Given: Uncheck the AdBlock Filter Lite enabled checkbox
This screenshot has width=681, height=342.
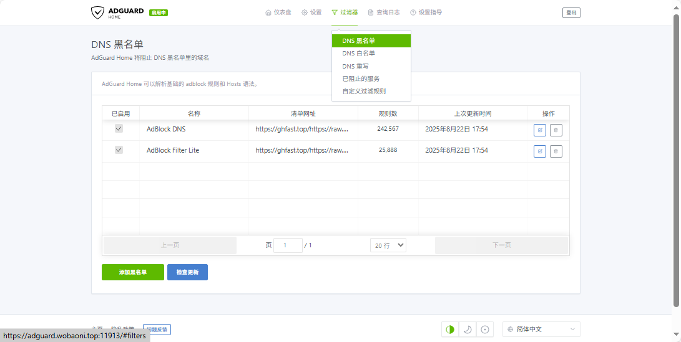Looking at the screenshot, I should [x=119, y=150].
